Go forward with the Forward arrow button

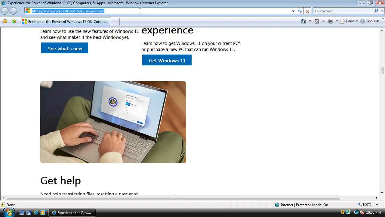[x=14, y=11]
